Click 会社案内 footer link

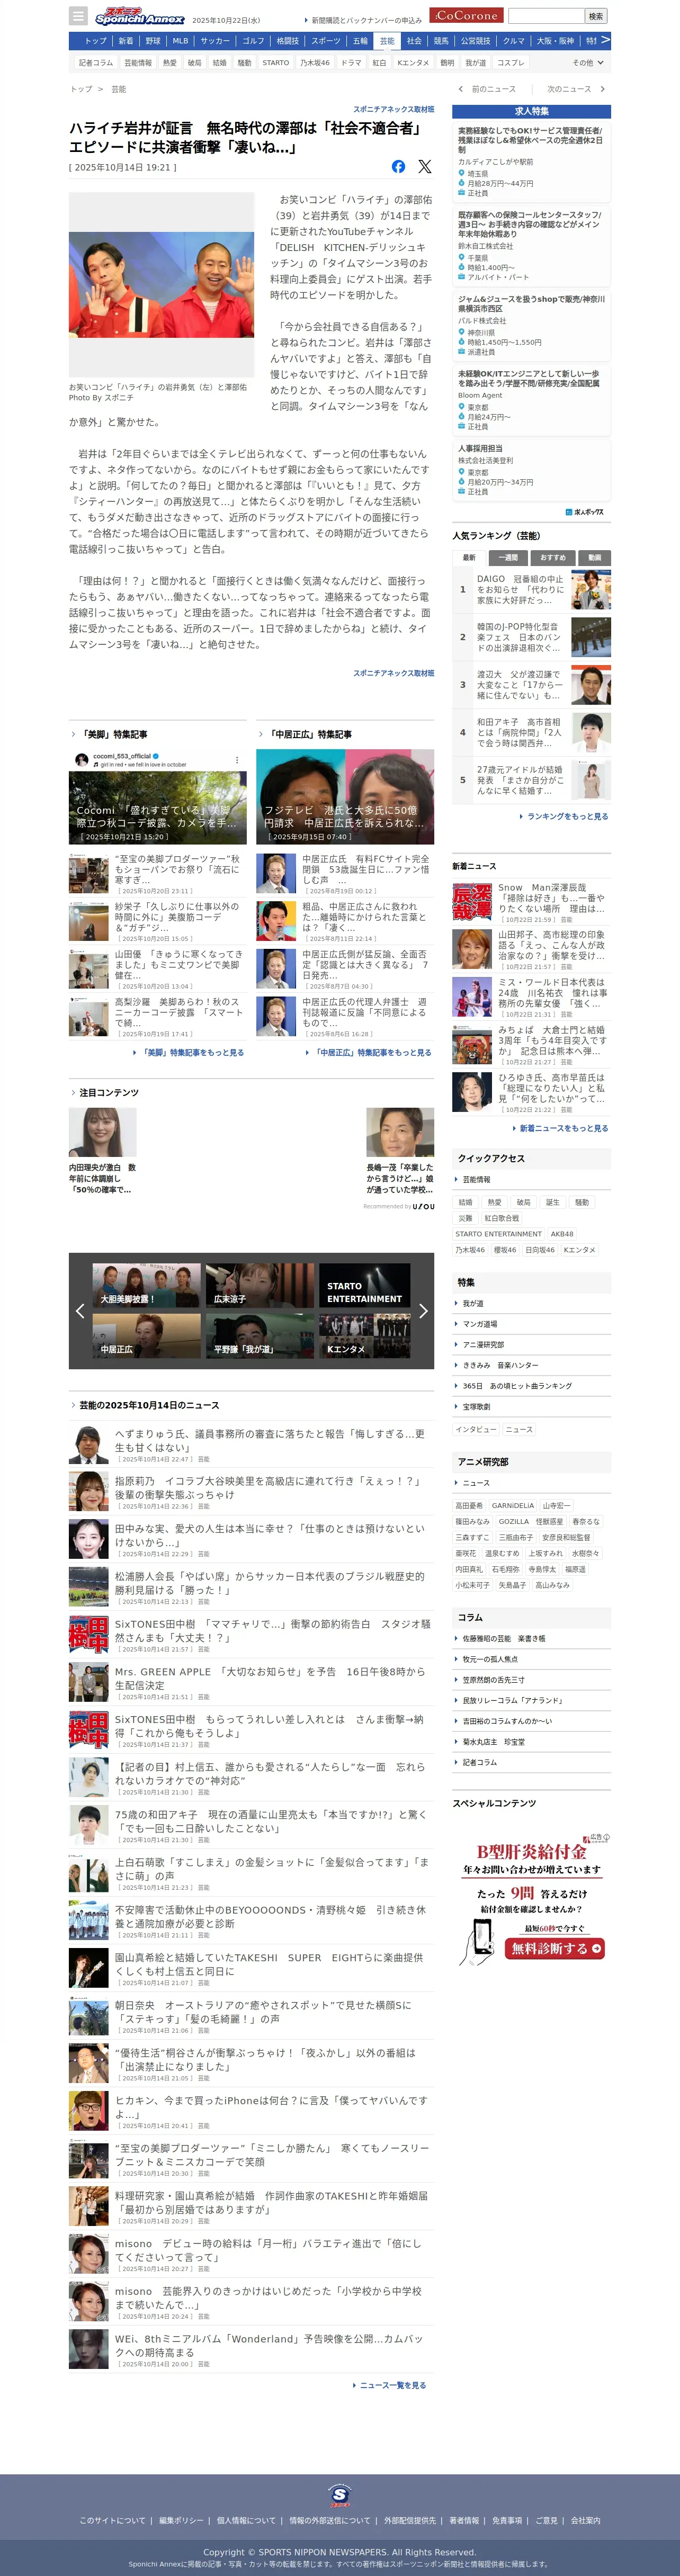(x=586, y=2520)
